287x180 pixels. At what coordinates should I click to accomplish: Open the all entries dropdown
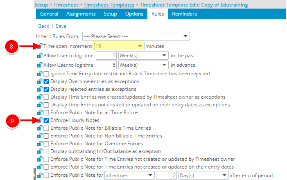pyautogui.click(x=129, y=175)
